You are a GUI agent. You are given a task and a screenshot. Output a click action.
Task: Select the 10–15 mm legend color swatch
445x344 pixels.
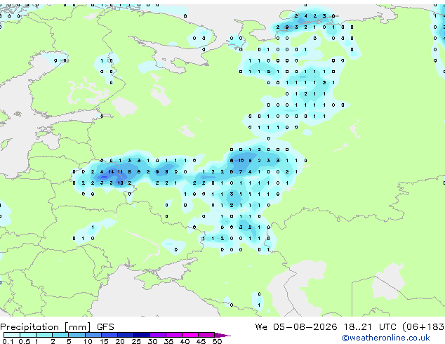coord(93,335)
